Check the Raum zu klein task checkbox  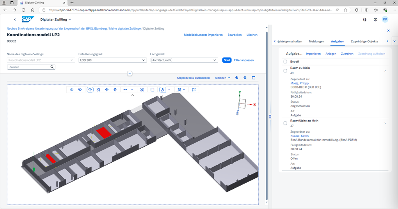point(285,70)
